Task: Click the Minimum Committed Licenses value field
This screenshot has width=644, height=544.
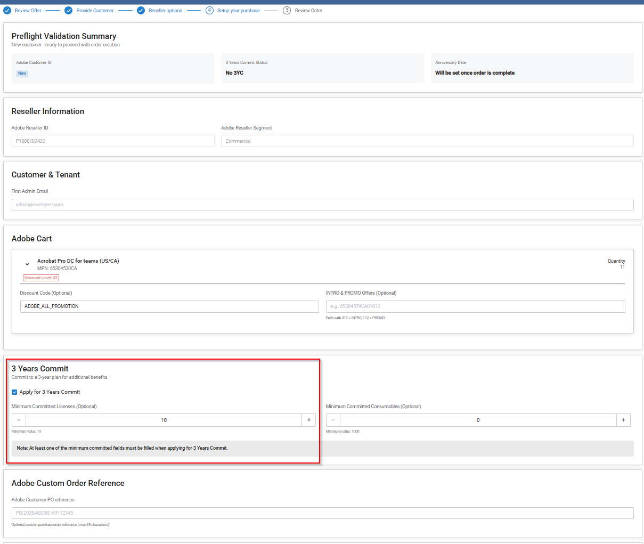Action: 164,420
